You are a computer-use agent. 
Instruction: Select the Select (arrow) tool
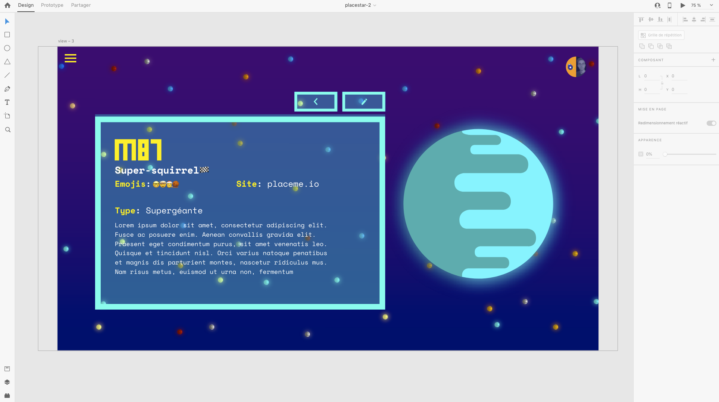[x=7, y=21]
